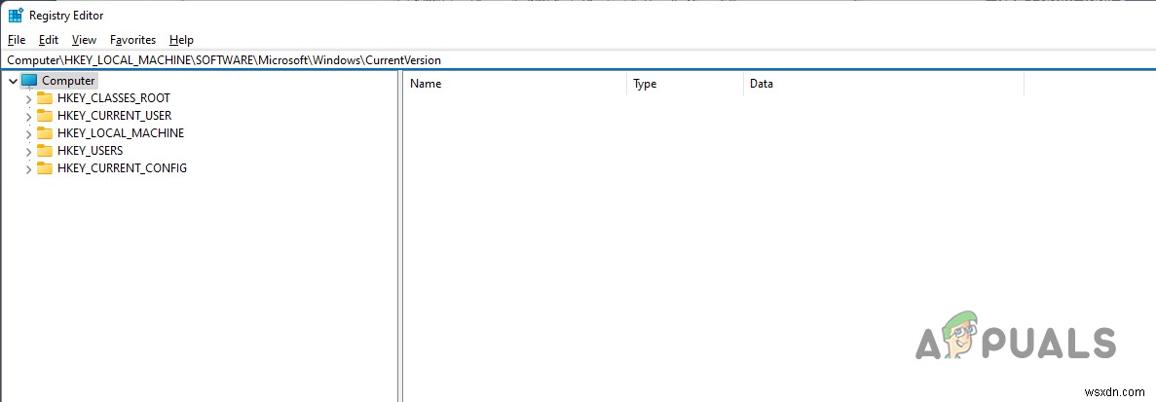
Task: Expand the HKEY_CLASSES_ROOT key
Action: tap(29, 98)
